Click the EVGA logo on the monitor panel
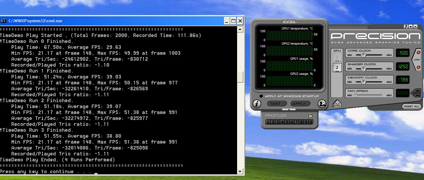Image resolution: width=424 pixels, height=180 pixels. point(289,22)
